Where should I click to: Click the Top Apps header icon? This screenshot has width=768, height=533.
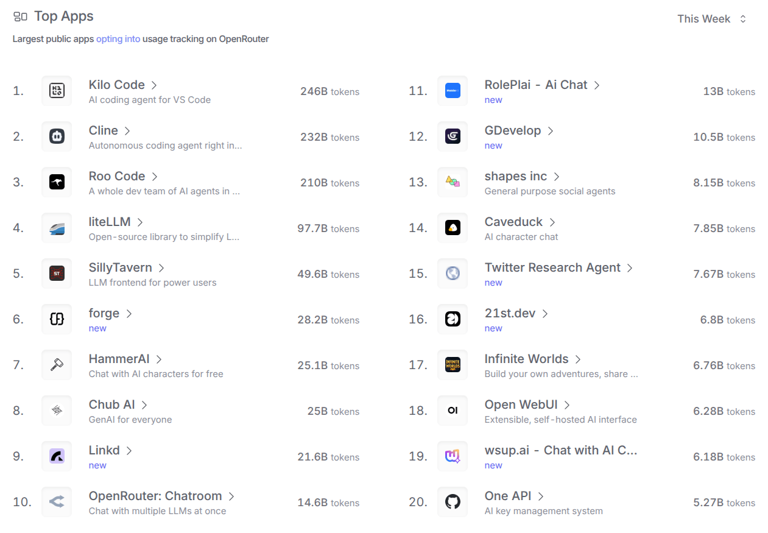point(20,16)
